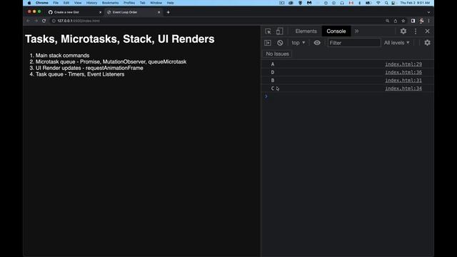Show more DevTools tabs via chevrons
The height and width of the screenshot is (257, 457).
coord(356,31)
